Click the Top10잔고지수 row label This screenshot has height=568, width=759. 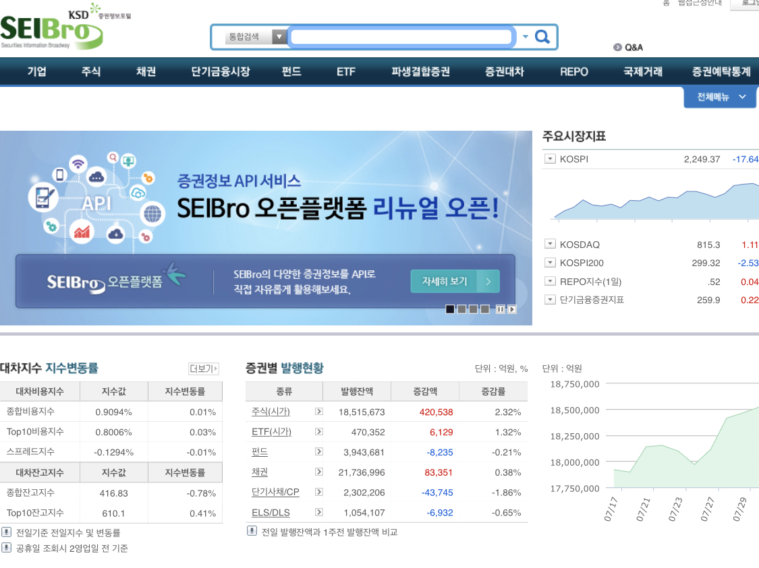pyautogui.click(x=35, y=512)
